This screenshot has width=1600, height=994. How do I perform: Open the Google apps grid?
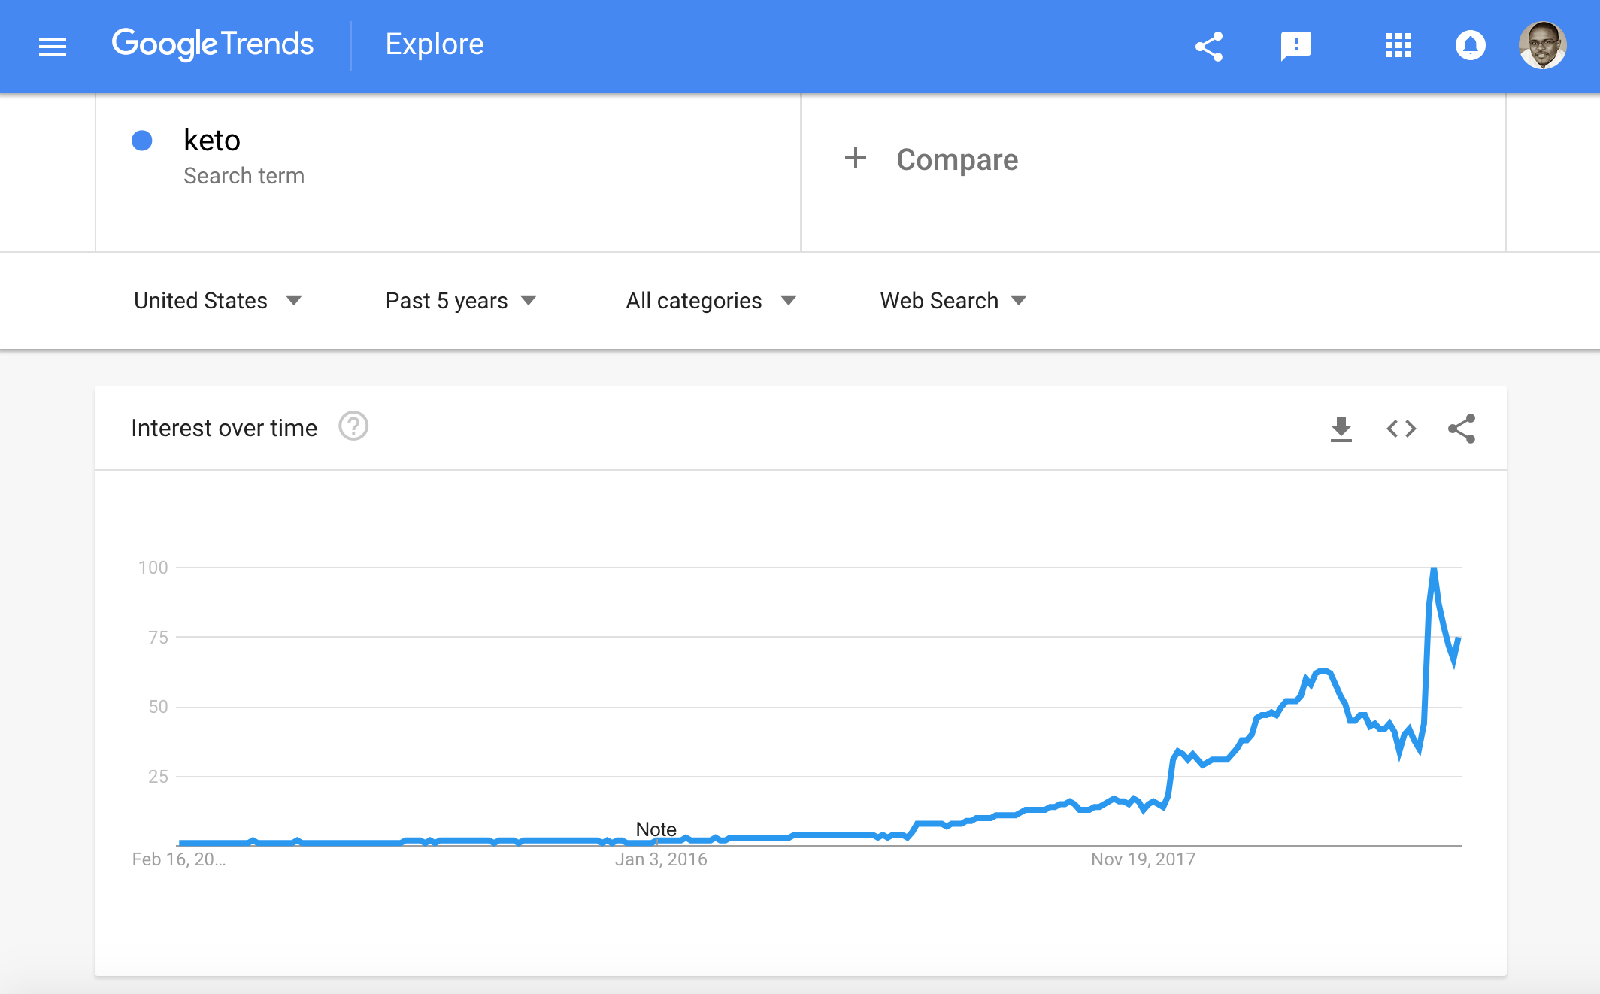click(1398, 46)
